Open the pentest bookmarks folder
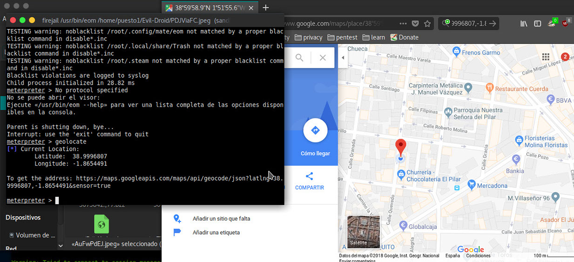Viewport: 574px width, 262px height. pos(342,37)
